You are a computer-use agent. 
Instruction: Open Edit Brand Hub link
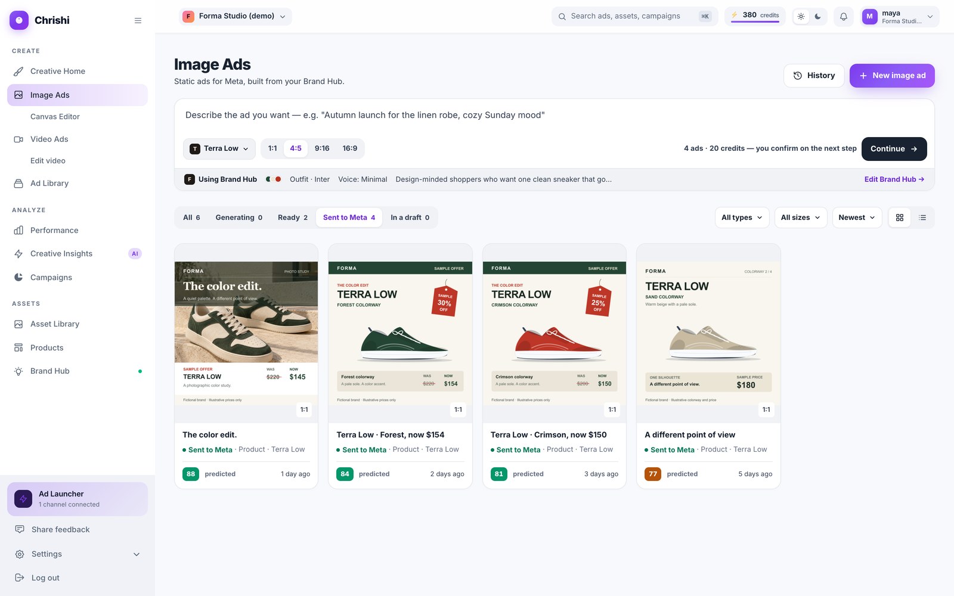click(x=894, y=179)
